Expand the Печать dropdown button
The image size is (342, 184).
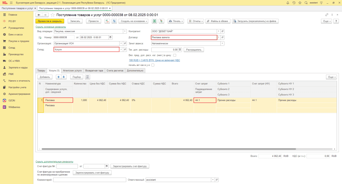coord(176,21)
